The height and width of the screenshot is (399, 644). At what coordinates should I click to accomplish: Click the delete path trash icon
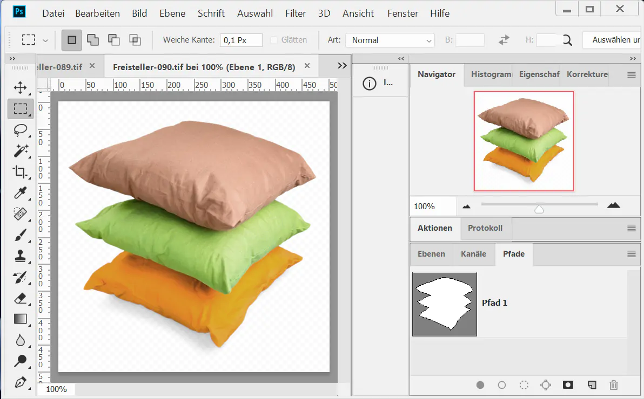click(613, 385)
